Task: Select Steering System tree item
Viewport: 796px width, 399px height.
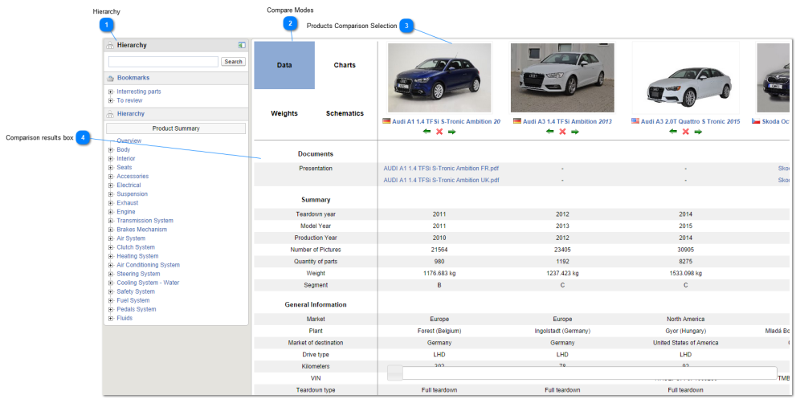Action: coord(138,274)
